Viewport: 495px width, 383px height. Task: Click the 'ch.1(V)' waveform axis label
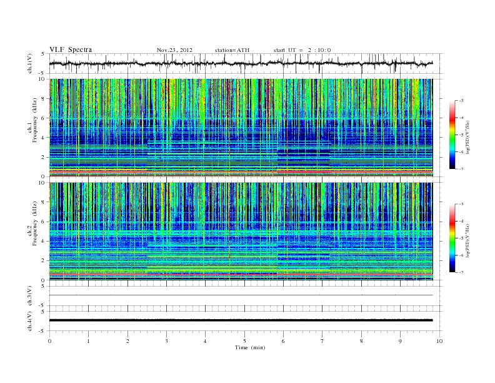30,63
